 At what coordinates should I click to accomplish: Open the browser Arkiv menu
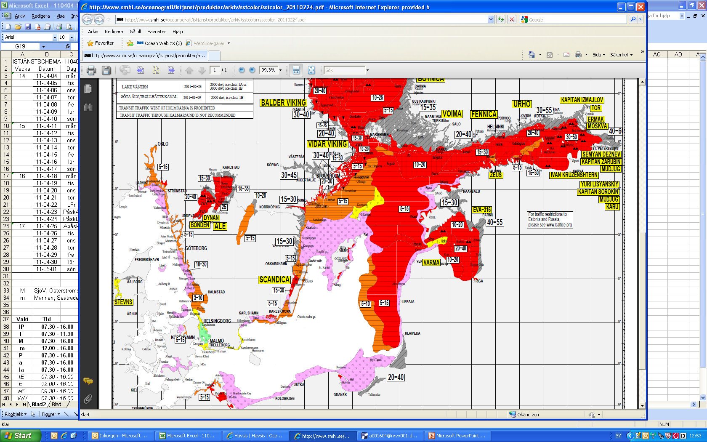coord(93,32)
